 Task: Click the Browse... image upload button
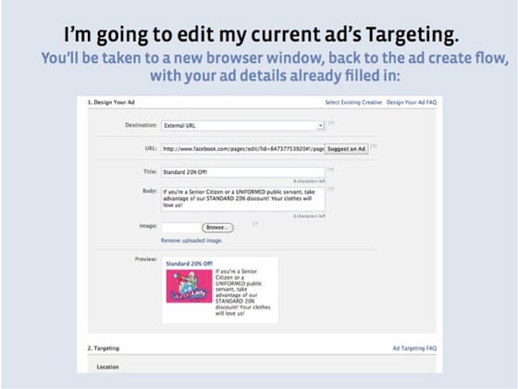(x=217, y=228)
